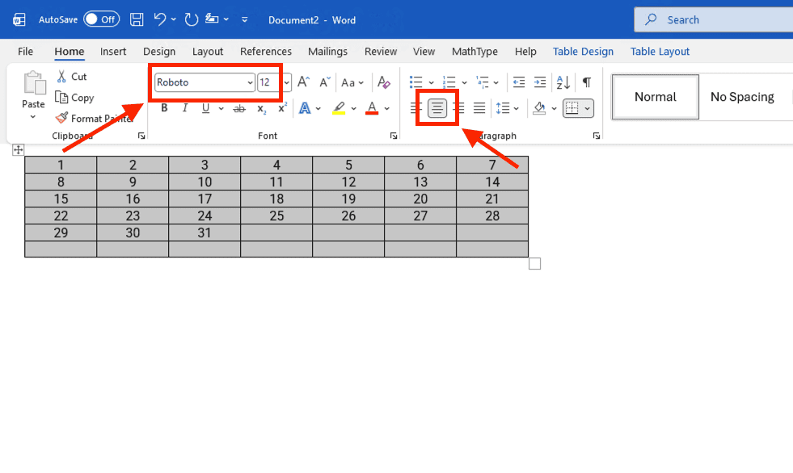Image resolution: width=793 pixels, height=473 pixels.
Task: Expand underline style options arrow
Action: click(221, 108)
